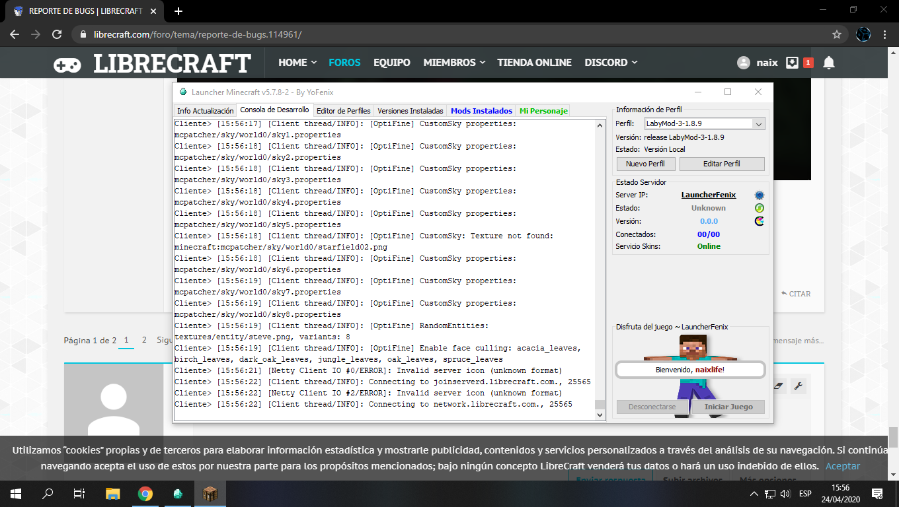Open the volume control in system tray

785,494
